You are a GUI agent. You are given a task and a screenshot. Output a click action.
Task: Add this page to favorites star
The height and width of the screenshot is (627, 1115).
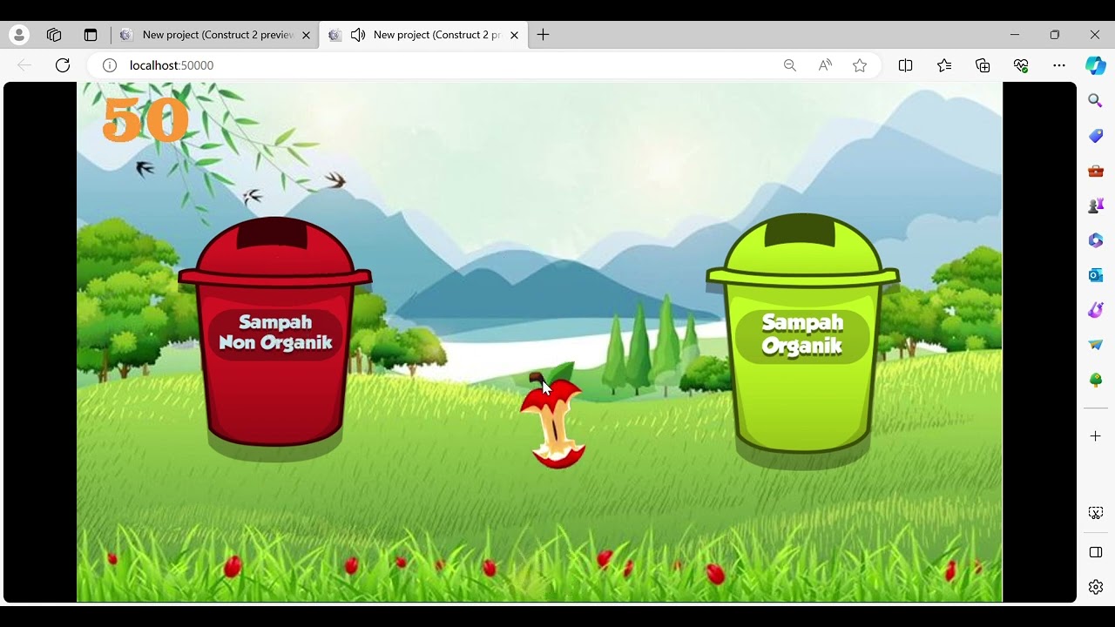(860, 65)
